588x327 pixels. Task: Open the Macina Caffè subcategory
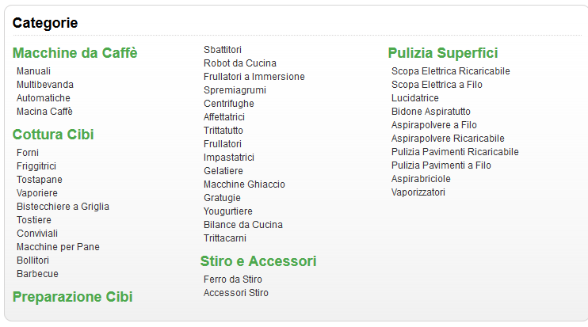[44, 112]
